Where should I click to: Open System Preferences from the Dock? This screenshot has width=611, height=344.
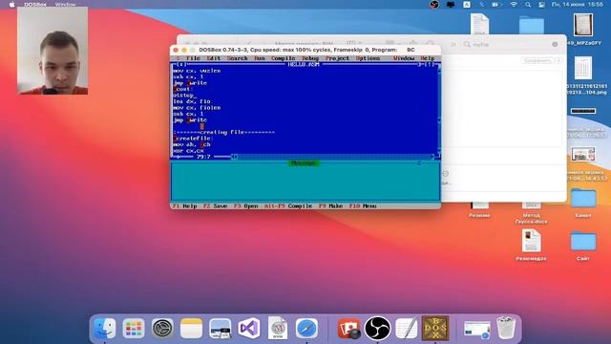162,329
